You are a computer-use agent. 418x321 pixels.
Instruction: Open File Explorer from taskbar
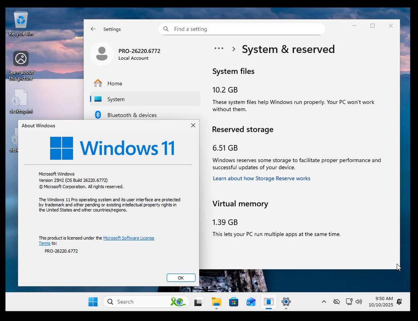pos(217,302)
